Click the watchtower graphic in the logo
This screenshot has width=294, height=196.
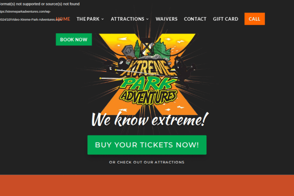(147, 47)
